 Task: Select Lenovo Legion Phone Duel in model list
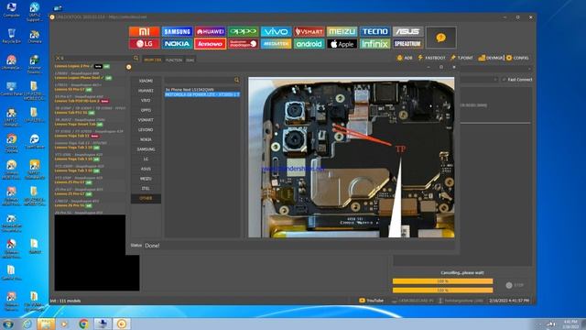[77, 78]
